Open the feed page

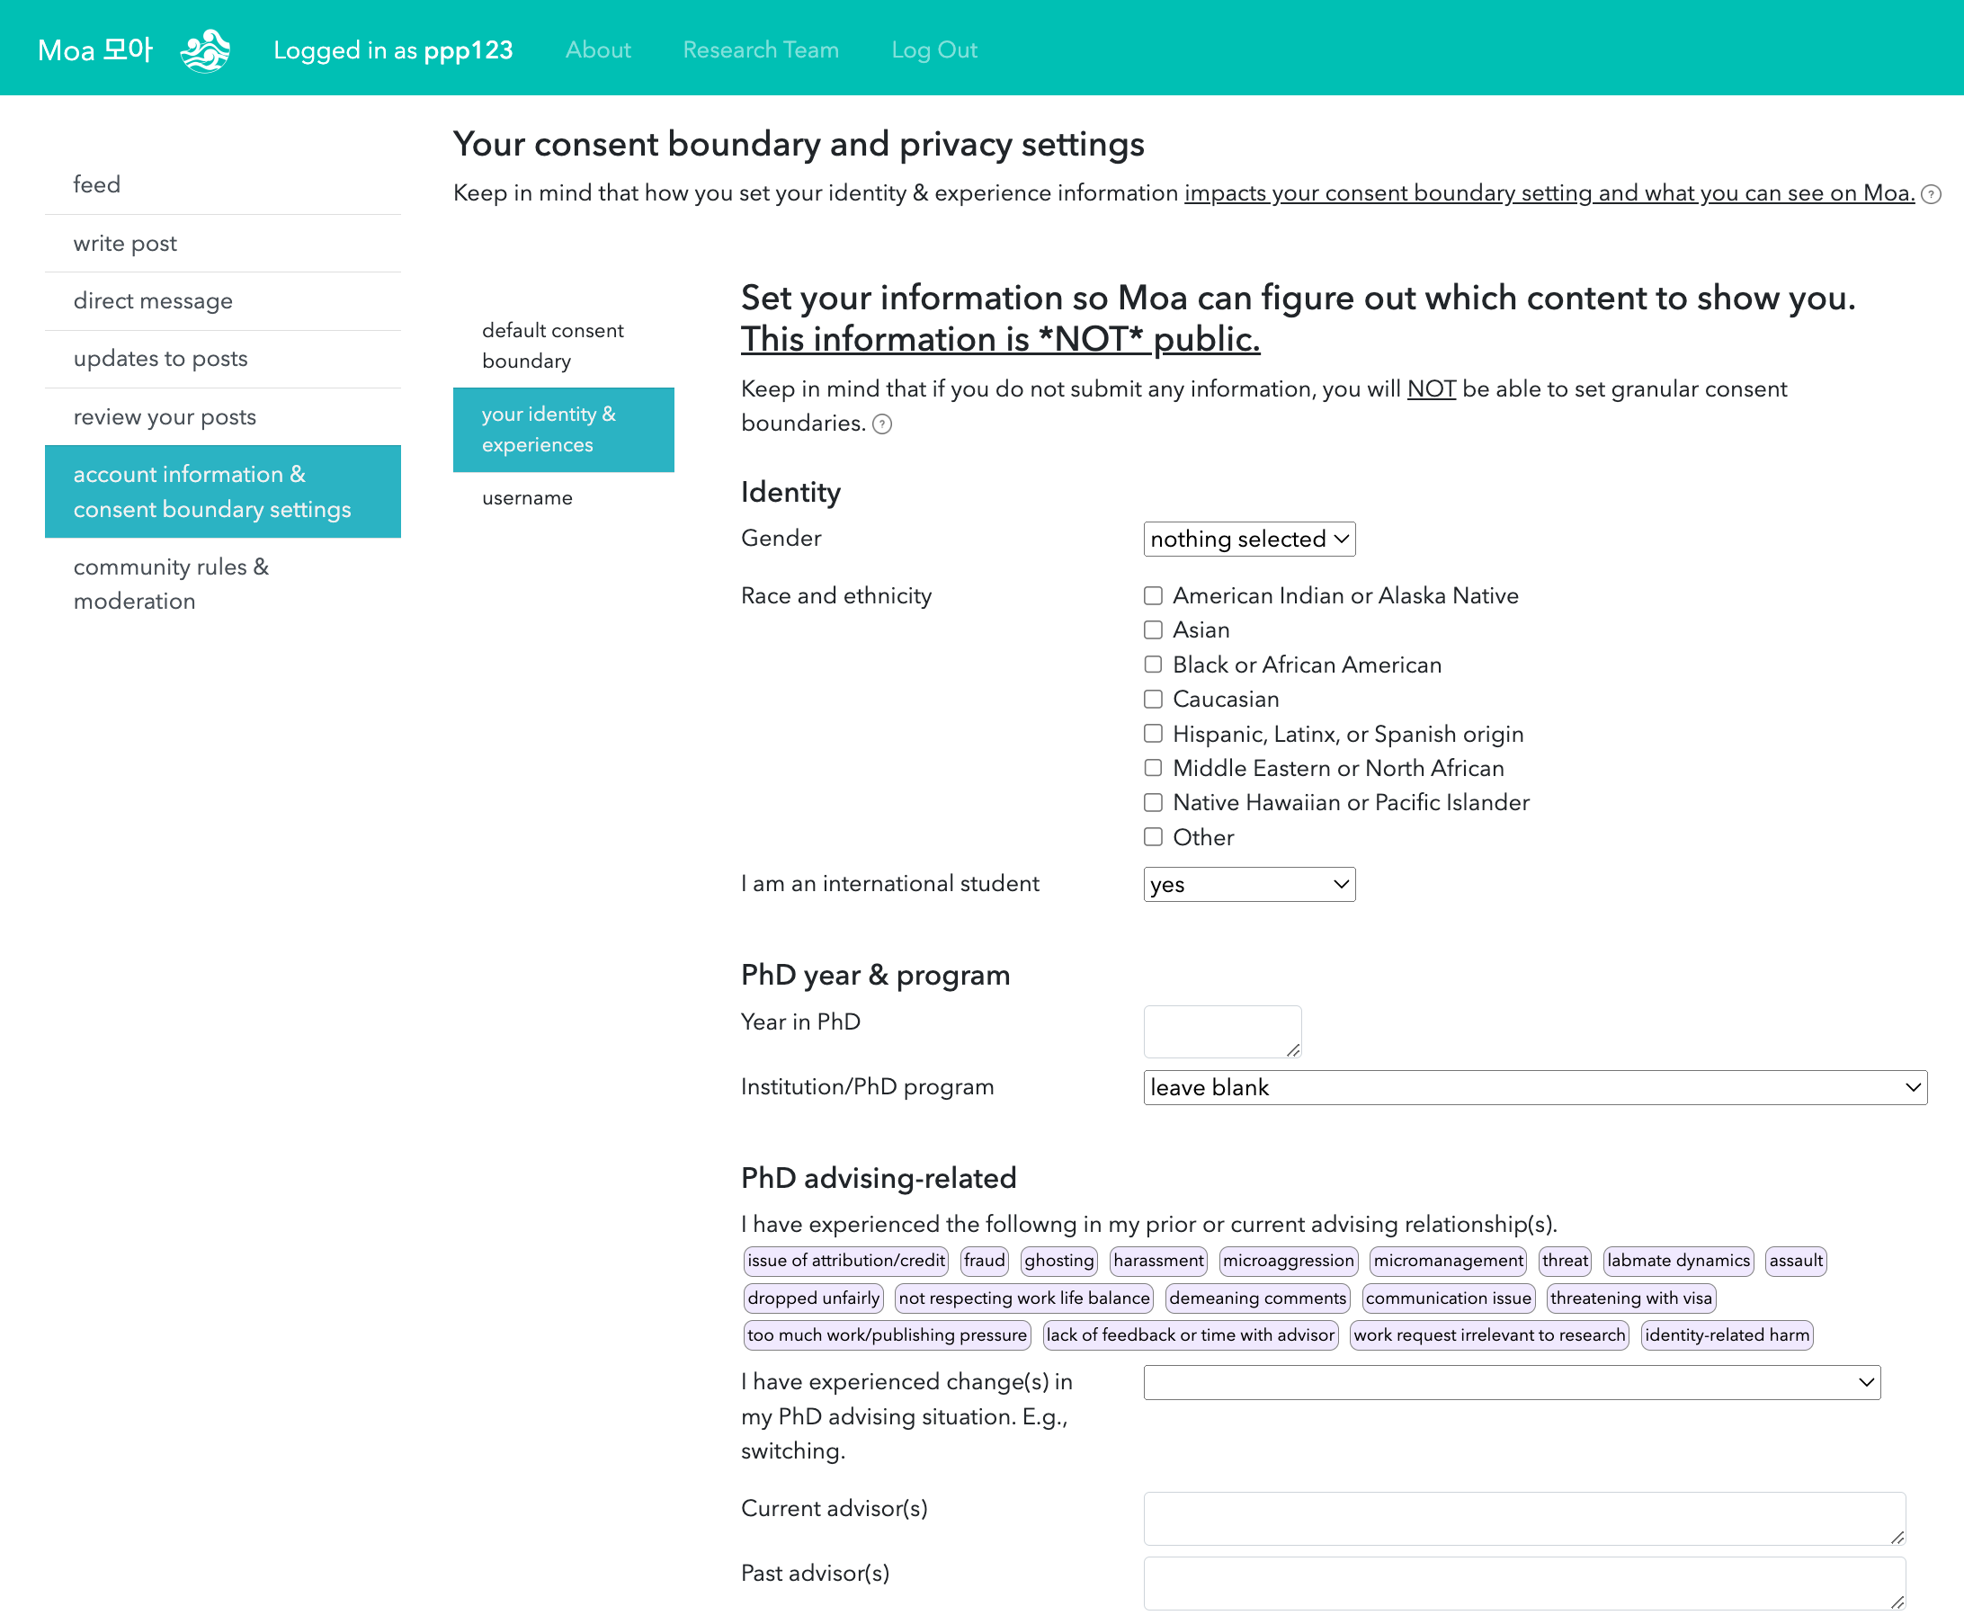(223, 185)
